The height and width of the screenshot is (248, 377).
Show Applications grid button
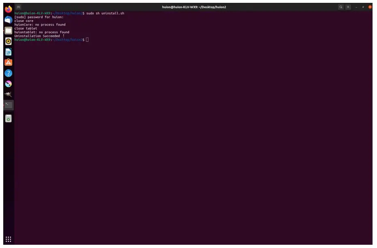click(9, 239)
